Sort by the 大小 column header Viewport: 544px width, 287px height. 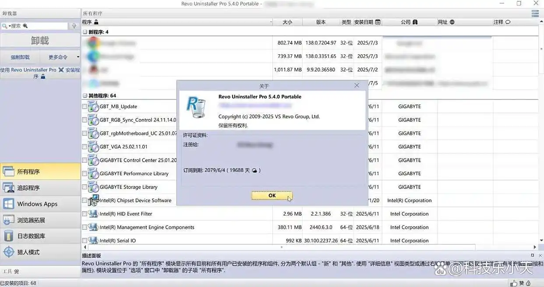point(287,22)
